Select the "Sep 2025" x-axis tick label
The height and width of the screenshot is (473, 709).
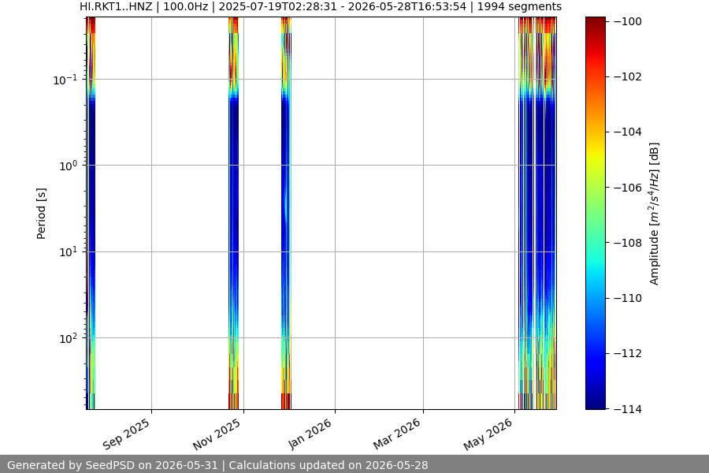(126, 434)
